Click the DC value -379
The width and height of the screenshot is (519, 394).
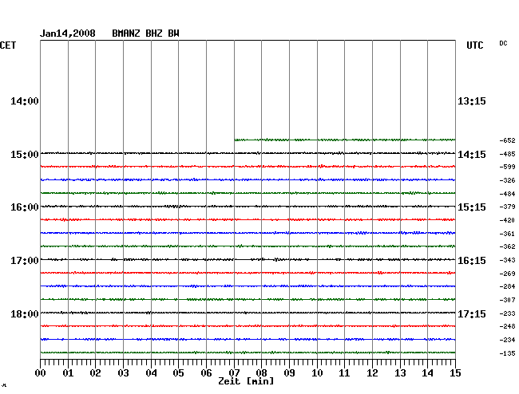[x=507, y=207]
